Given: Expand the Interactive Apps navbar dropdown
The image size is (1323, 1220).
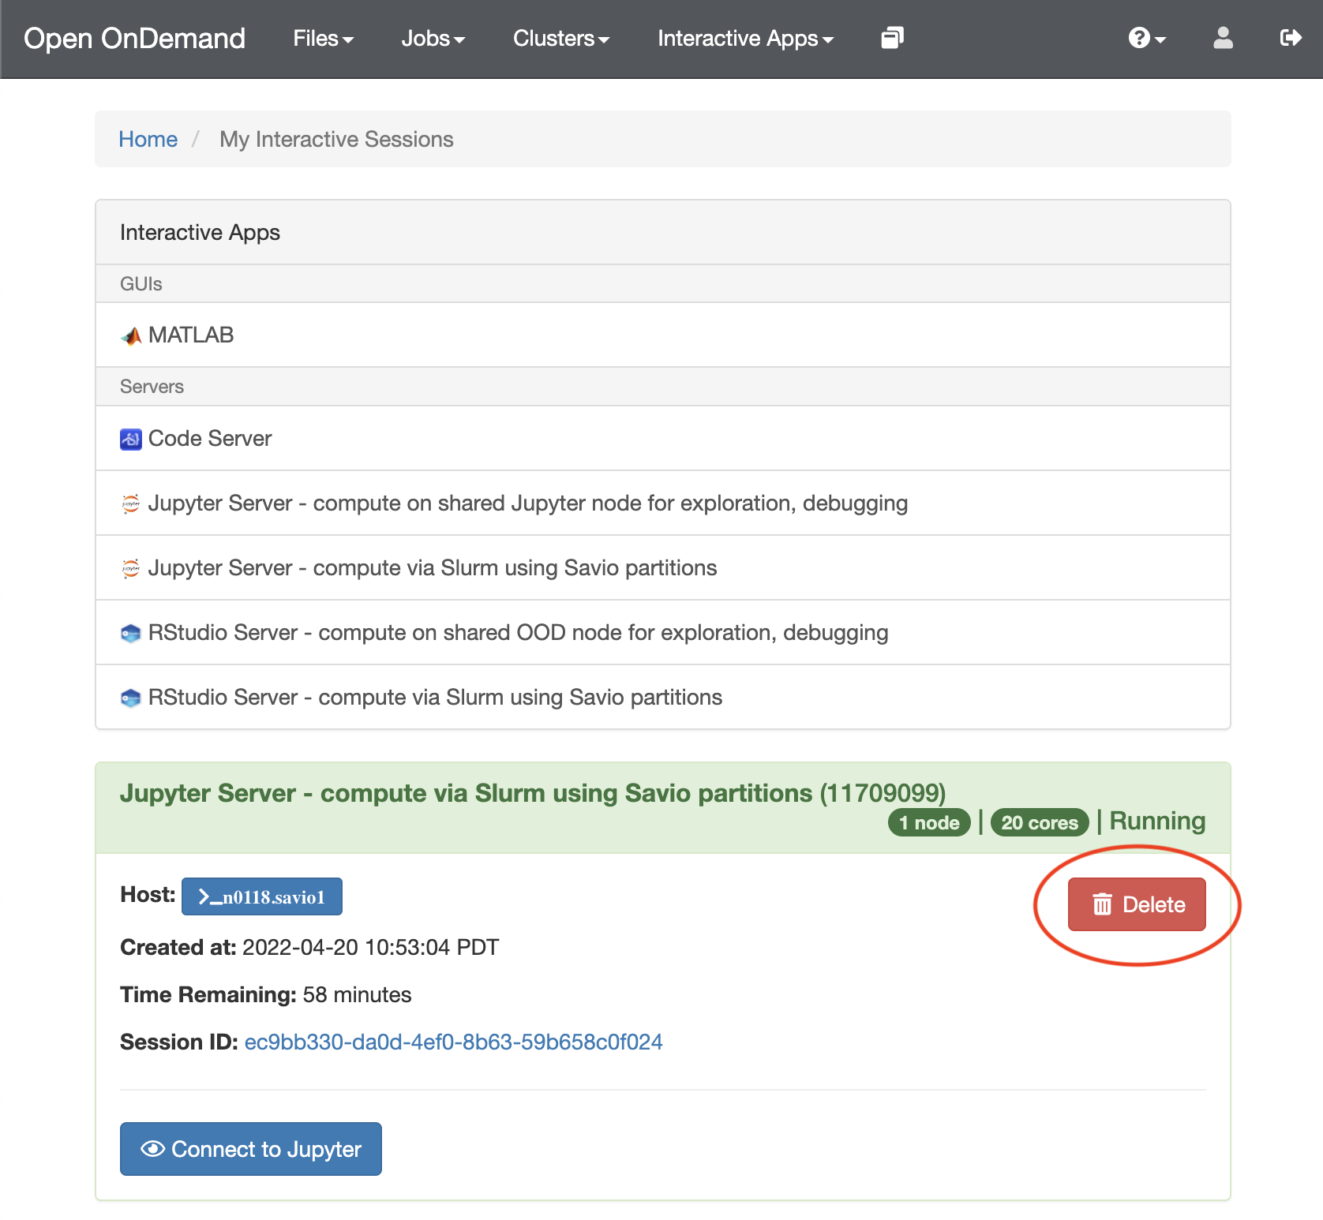Looking at the screenshot, I should (x=746, y=39).
